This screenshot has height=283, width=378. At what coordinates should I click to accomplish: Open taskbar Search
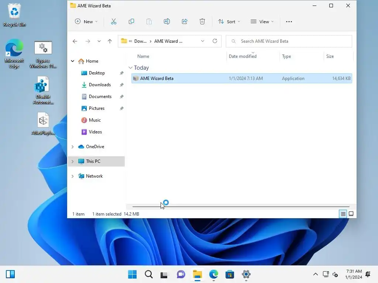[x=148, y=274]
